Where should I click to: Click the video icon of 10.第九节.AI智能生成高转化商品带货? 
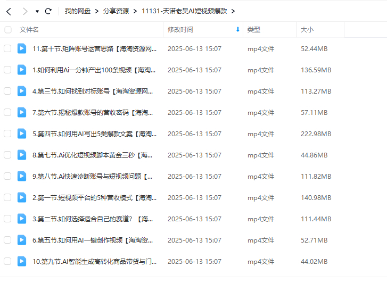pyautogui.click(x=22, y=261)
